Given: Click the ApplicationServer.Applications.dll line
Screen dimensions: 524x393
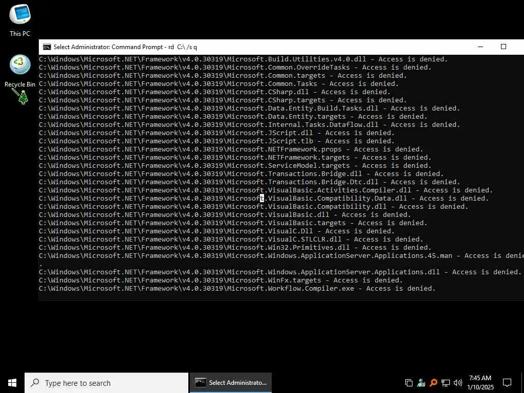Looking at the screenshot, I should point(280,272).
